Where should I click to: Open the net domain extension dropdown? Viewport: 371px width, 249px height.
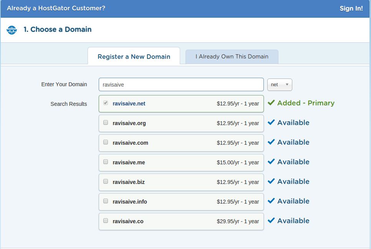280,85
